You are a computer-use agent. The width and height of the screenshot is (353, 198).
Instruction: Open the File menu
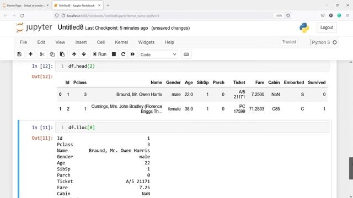pyautogui.click(x=23, y=42)
